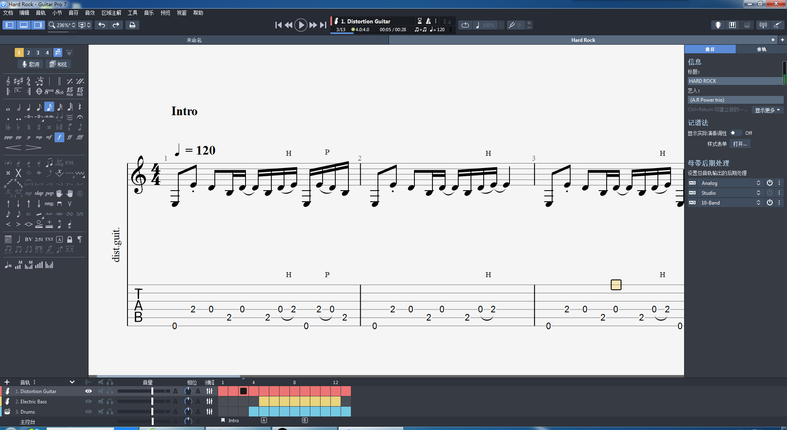Switch to the track tab in inspector
The width and height of the screenshot is (787, 430).
761,49
